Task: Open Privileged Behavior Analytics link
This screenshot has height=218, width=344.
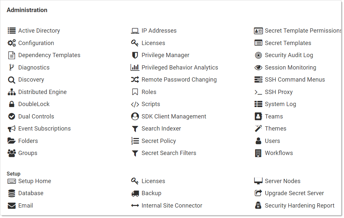Action: tap(180, 68)
